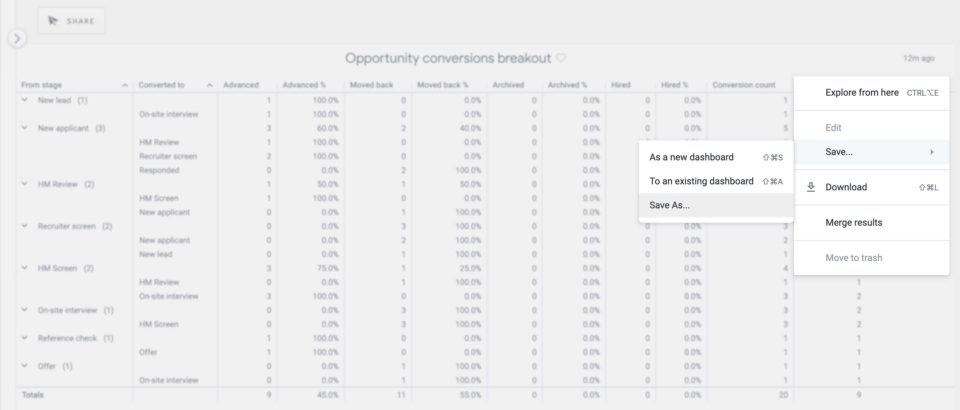Click the sort caret on the Converted to column
Viewport: 960px width, 410px height.
pos(210,85)
